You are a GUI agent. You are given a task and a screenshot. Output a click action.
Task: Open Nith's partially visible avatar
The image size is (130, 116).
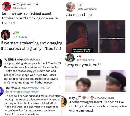[x=1, y=63]
